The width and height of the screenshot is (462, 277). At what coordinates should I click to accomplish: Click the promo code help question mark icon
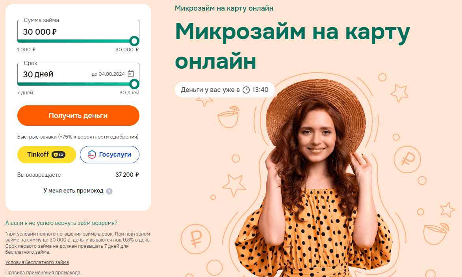pos(109,191)
